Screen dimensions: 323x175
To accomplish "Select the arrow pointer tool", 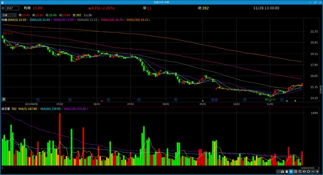I will 291,172.
